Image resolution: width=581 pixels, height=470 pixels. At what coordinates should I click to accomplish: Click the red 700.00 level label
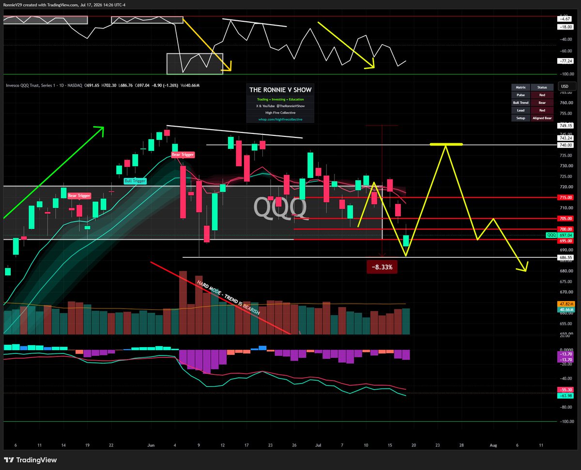566,229
